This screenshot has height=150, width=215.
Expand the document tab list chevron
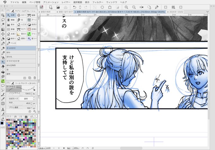pyautogui.click(x=207, y=12)
